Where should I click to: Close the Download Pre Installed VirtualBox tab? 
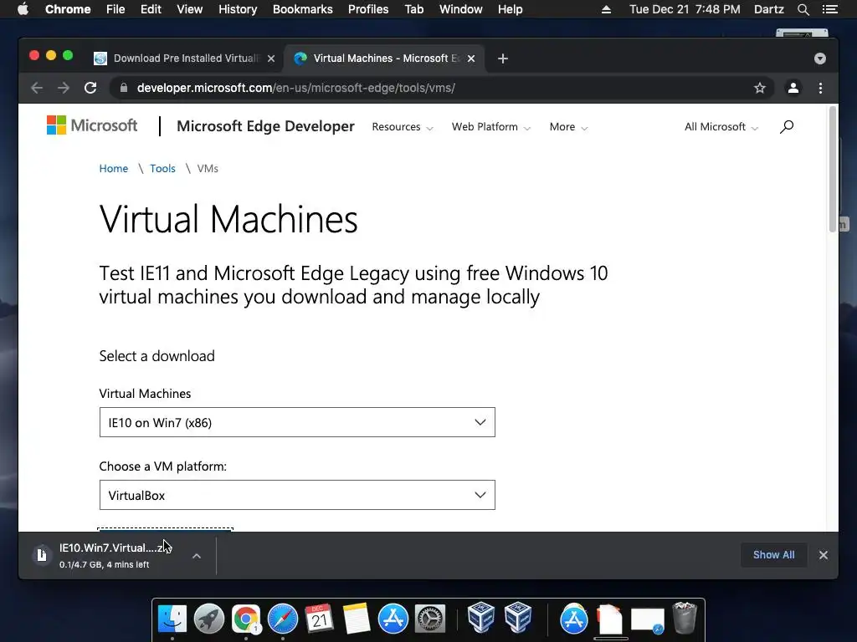[271, 59]
